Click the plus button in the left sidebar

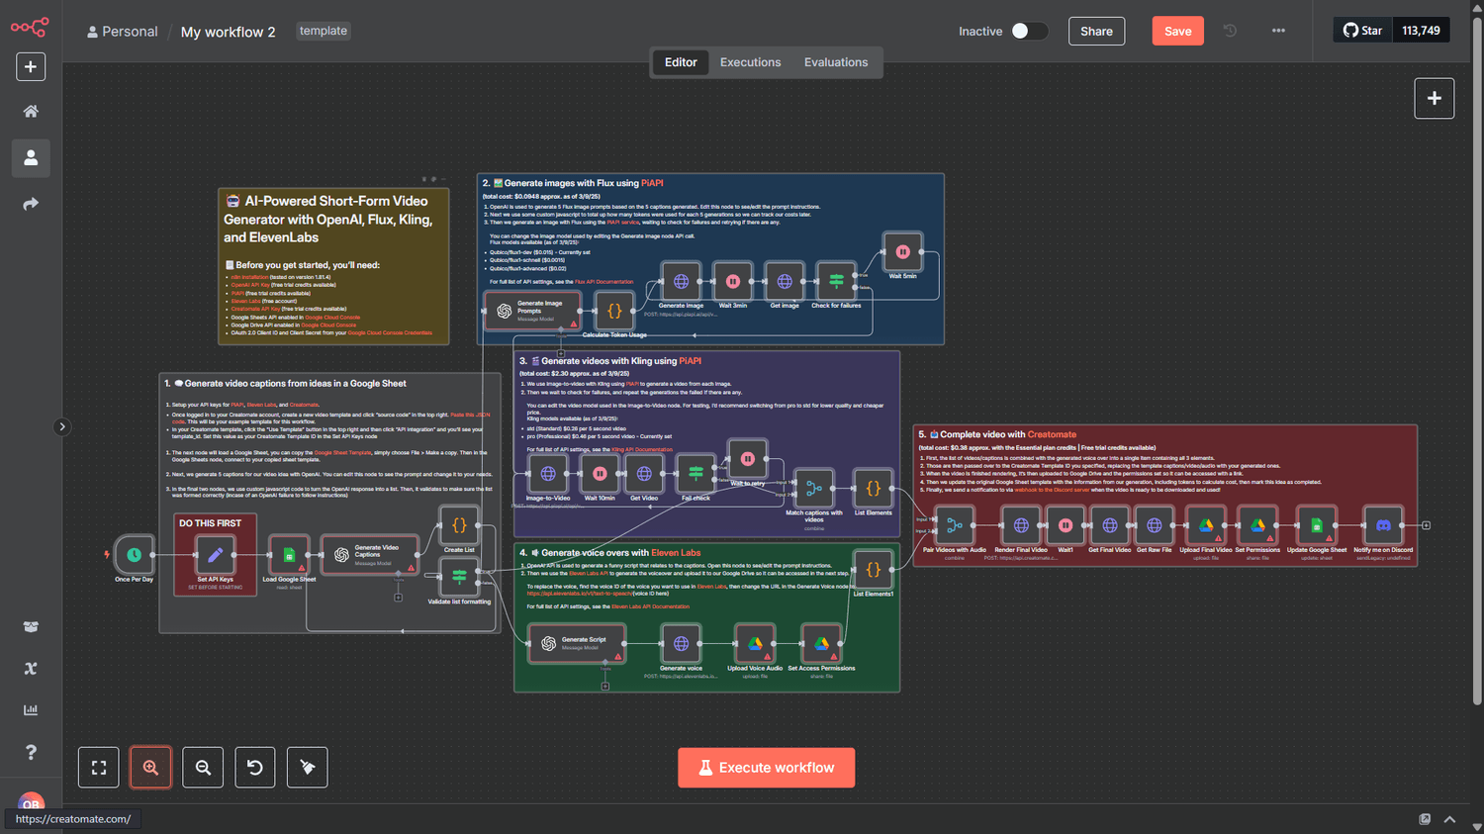pyautogui.click(x=31, y=66)
